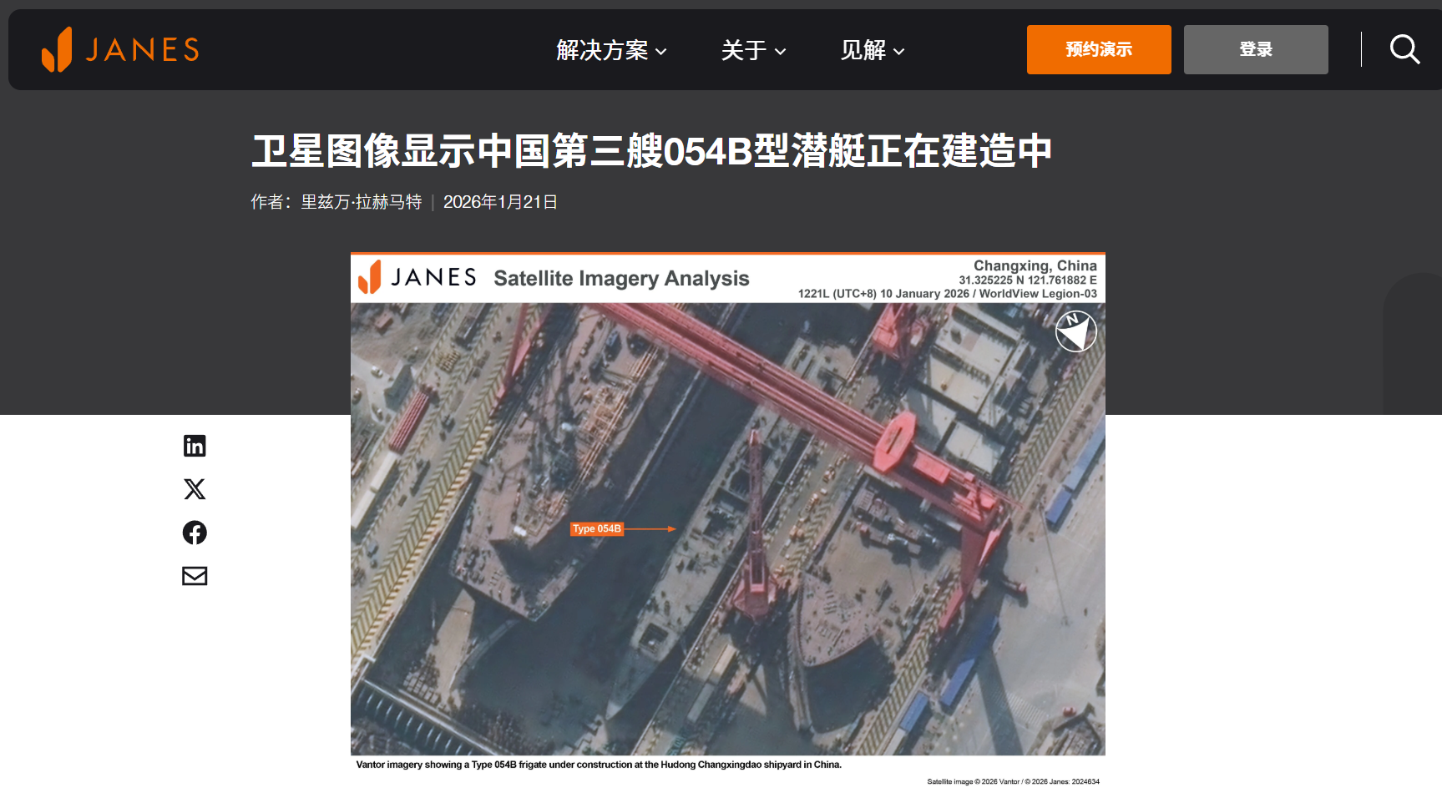Viewport: 1442px width, 788px height.
Task: Click the Satellite image copyright credit line
Action: click(1013, 782)
